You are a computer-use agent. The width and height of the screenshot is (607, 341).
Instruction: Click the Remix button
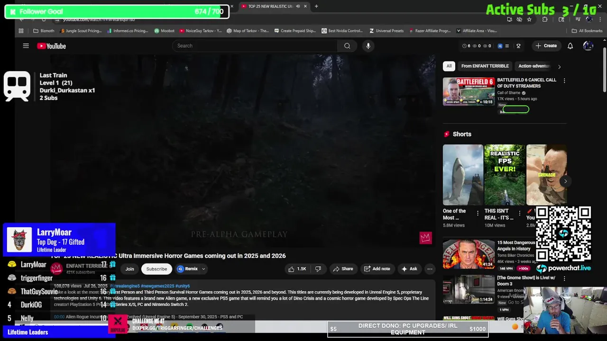[188, 269]
